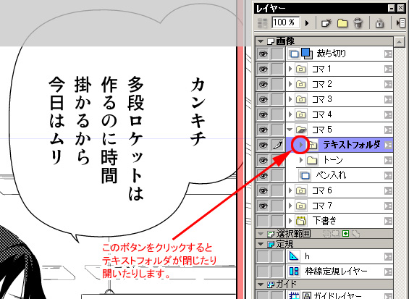Image resolution: width=409 pixels, height=299 pixels.
Task: Expand the コマ 6 folder
Action: coord(290,190)
